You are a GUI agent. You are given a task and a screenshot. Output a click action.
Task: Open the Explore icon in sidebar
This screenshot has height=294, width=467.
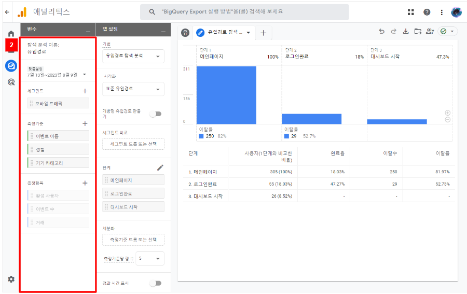[11, 65]
